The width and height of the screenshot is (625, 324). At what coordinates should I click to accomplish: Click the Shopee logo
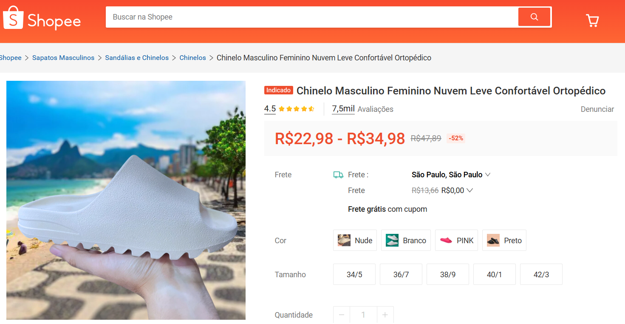42,18
